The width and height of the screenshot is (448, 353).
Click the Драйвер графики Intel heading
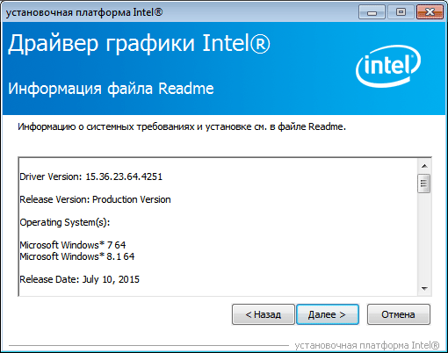click(139, 44)
